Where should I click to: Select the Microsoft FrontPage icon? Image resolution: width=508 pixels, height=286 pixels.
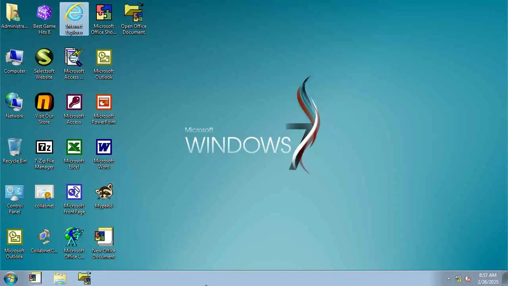click(x=74, y=198)
